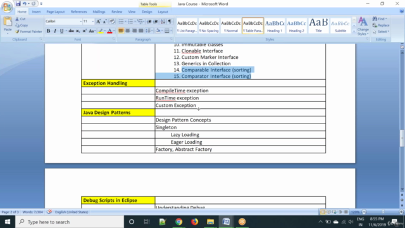Click the zoom out minus button
The image size is (405, 228).
[364, 212]
